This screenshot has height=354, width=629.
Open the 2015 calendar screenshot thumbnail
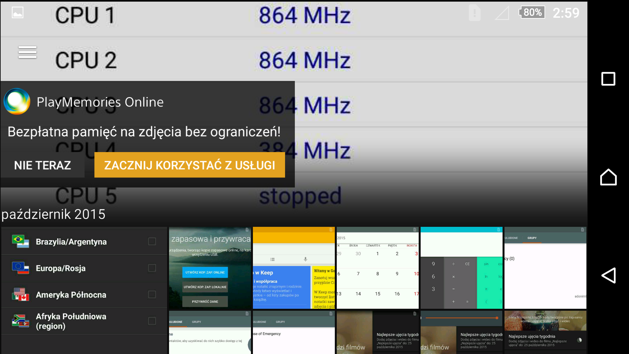pyautogui.click(x=378, y=268)
